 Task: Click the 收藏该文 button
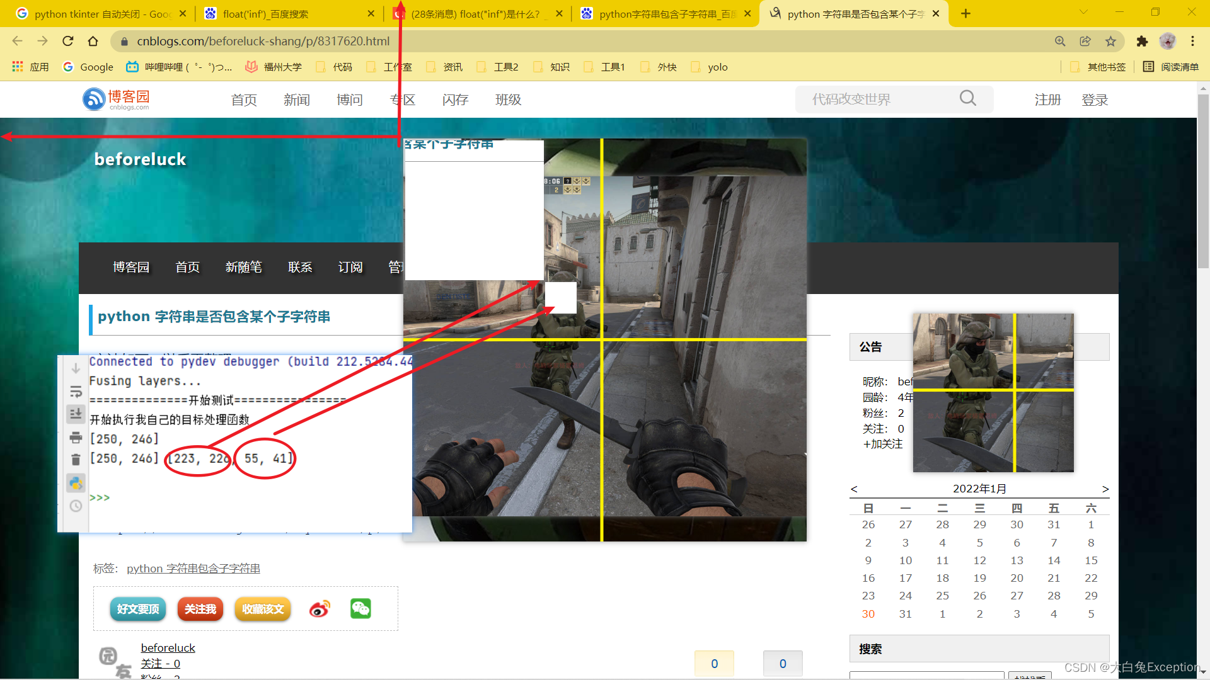click(x=263, y=609)
